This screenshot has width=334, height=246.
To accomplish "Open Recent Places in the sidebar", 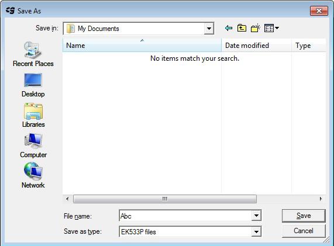I will pyautogui.click(x=33, y=54).
